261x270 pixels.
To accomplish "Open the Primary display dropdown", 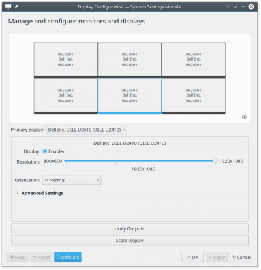I will (x=87, y=130).
